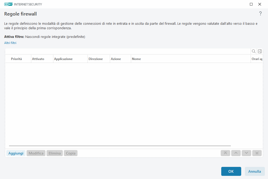Confirm changes with the OK button
The height and width of the screenshot is (179, 268).
tap(231, 171)
